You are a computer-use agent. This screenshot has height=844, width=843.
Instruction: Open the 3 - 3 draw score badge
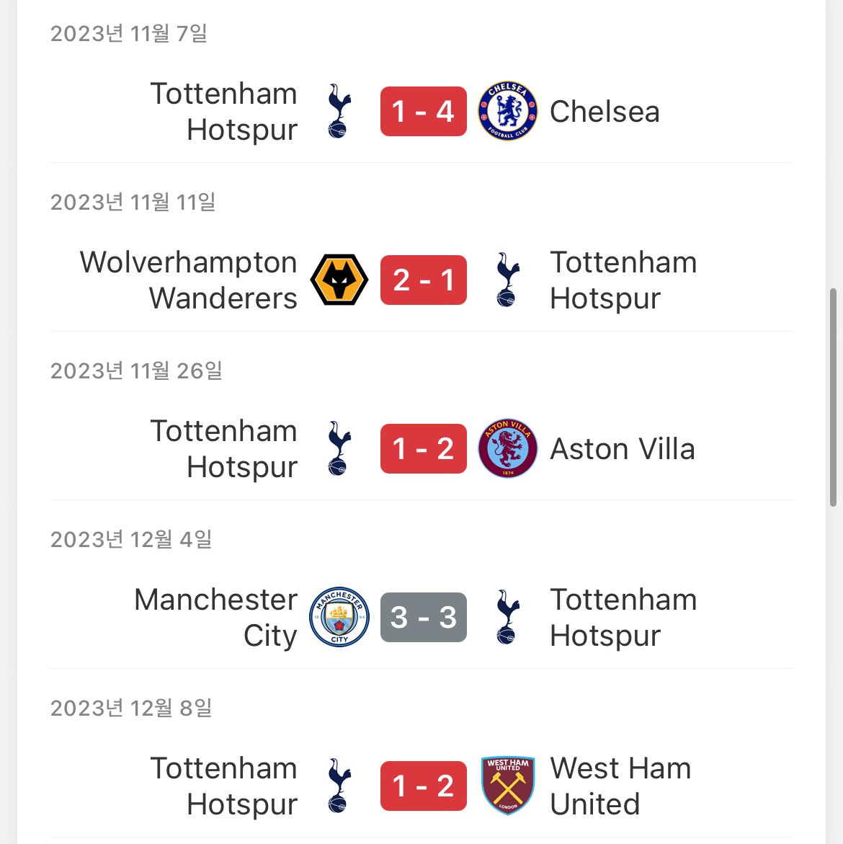tap(423, 617)
